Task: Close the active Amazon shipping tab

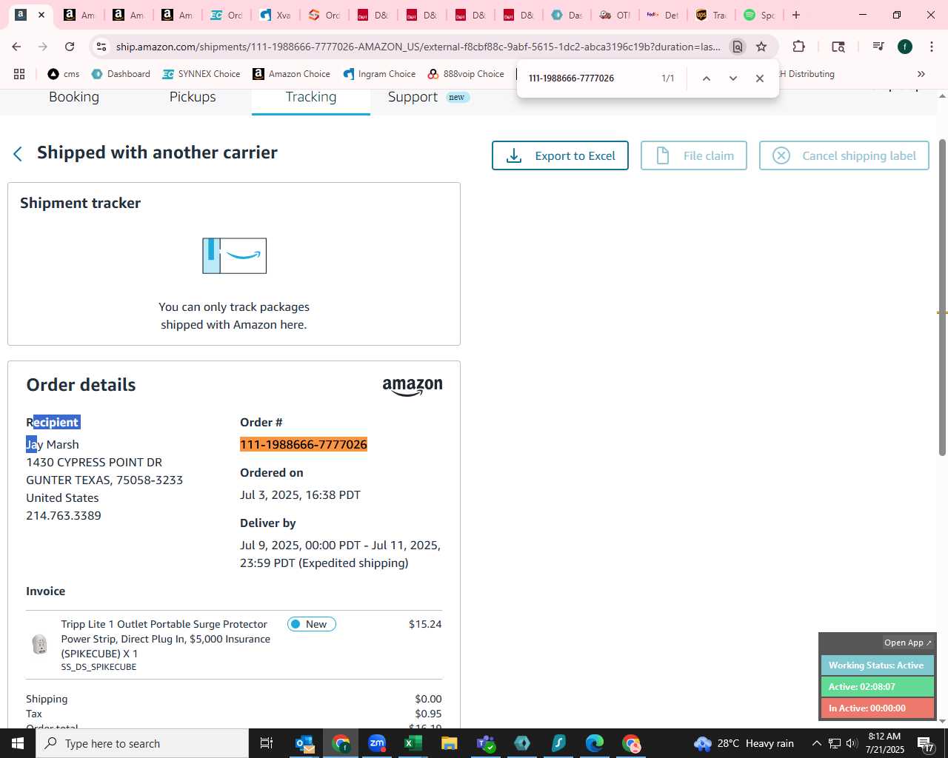Action: [x=41, y=15]
